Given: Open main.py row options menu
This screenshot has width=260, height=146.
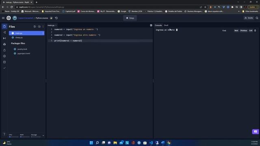Looking at the screenshot, I should 43,33.
